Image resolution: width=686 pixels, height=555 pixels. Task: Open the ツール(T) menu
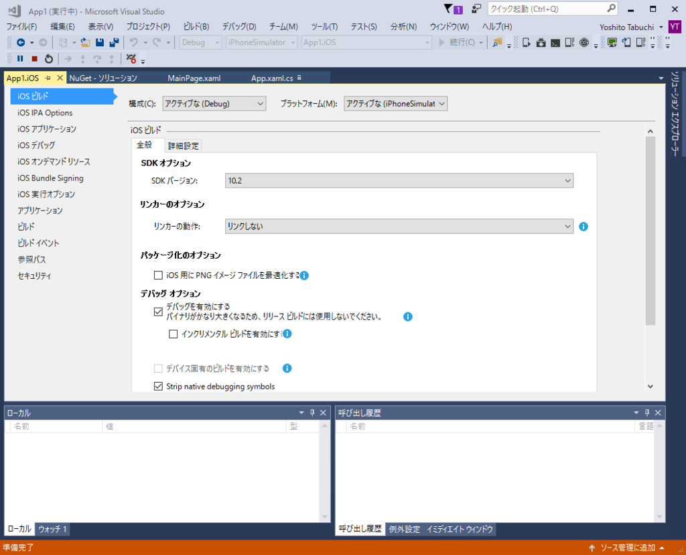pos(324,27)
